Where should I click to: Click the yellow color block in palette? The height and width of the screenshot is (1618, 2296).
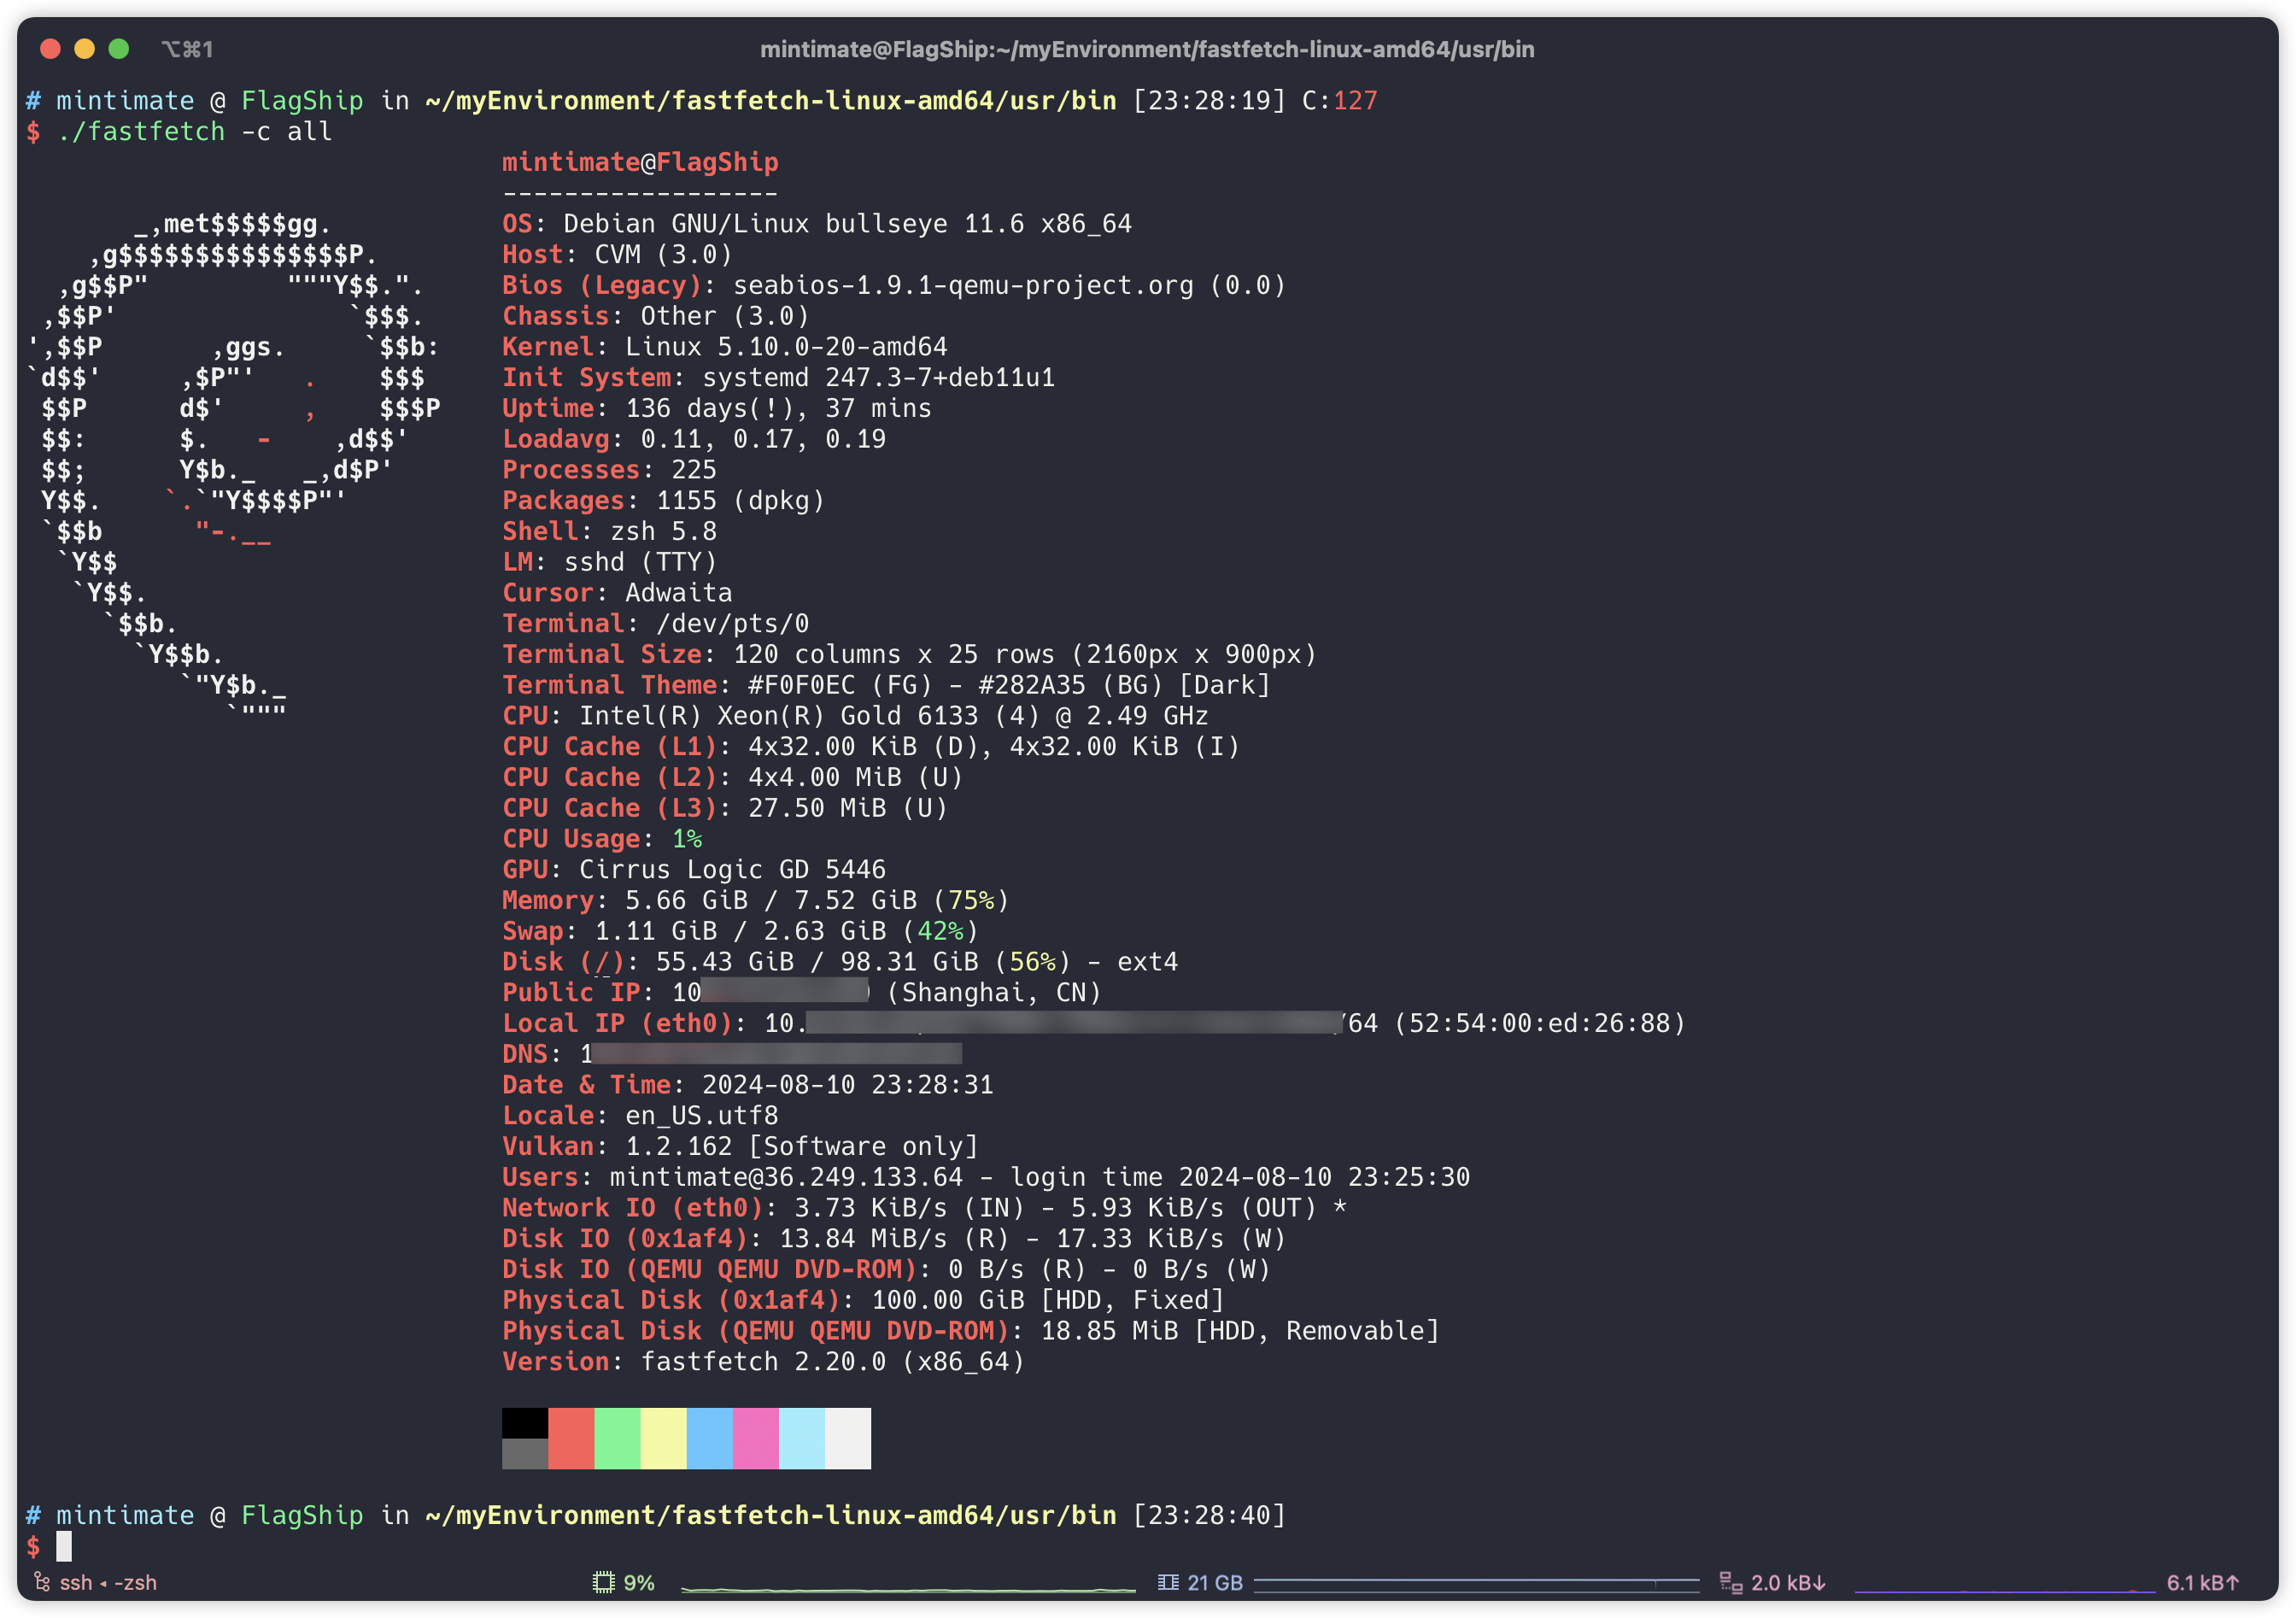coord(664,1438)
